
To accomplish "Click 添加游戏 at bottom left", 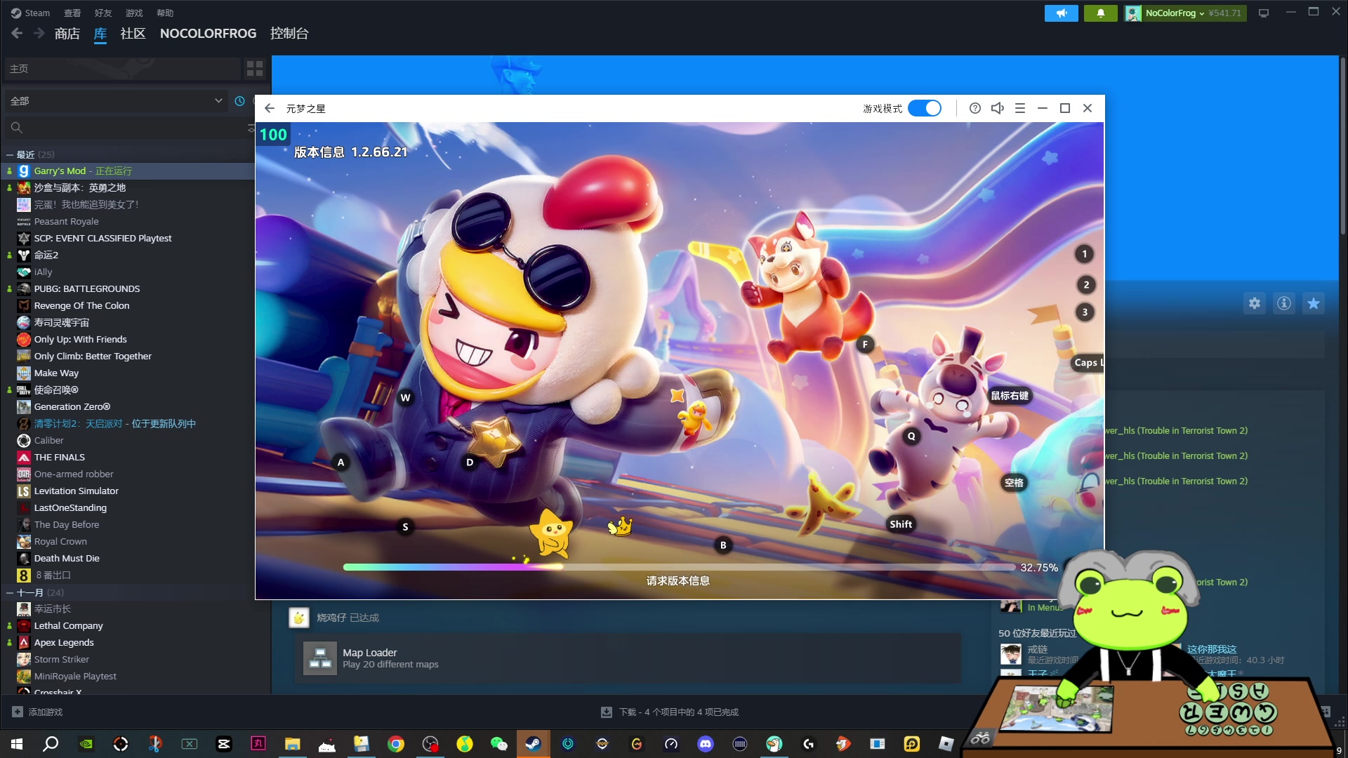I will pyautogui.click(x=38, y=712).
